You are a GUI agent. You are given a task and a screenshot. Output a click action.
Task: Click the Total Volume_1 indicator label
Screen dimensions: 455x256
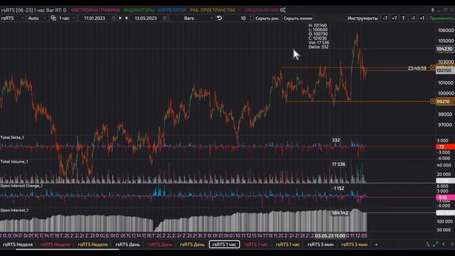click(14, 161)
